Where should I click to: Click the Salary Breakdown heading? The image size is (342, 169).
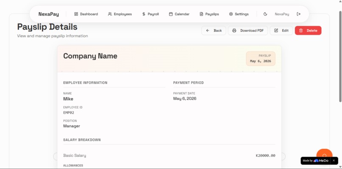[82, 140]
